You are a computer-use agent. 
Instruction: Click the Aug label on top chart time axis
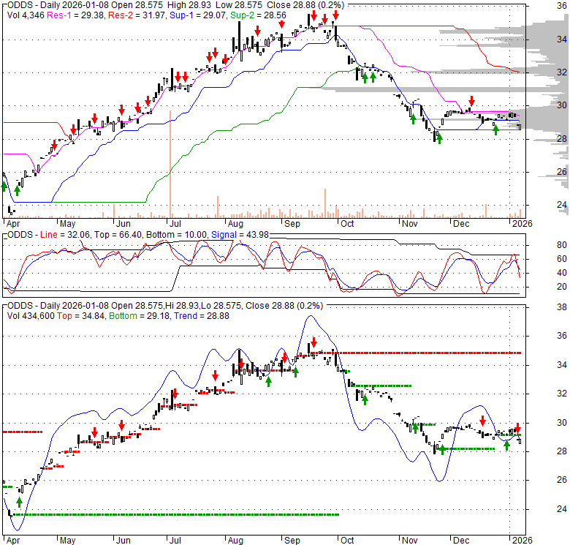[235, 223]
